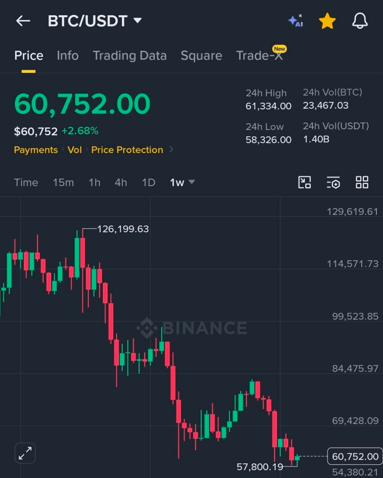
Task: Open the Trade-X tab
Action: point(260,56)
